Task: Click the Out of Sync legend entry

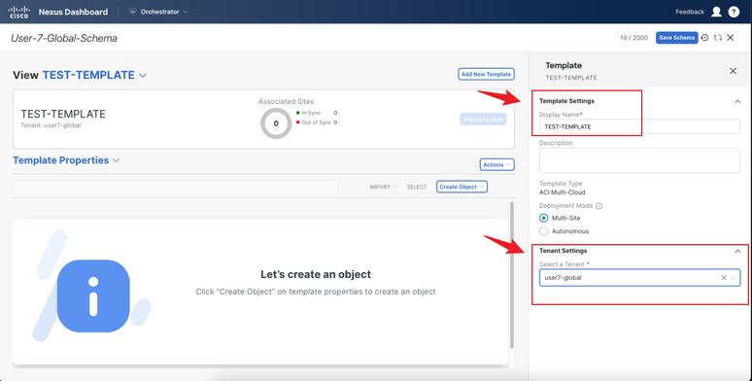Action: 317,122
